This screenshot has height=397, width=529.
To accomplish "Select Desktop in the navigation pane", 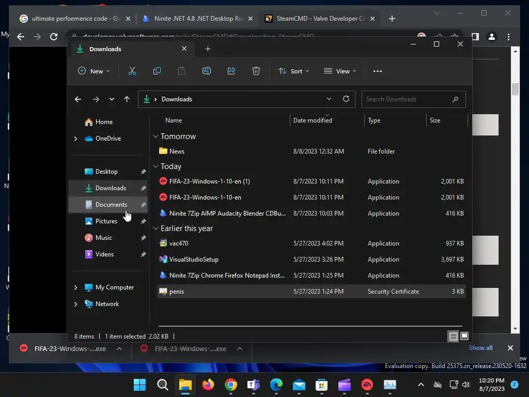I will (108, 172).
